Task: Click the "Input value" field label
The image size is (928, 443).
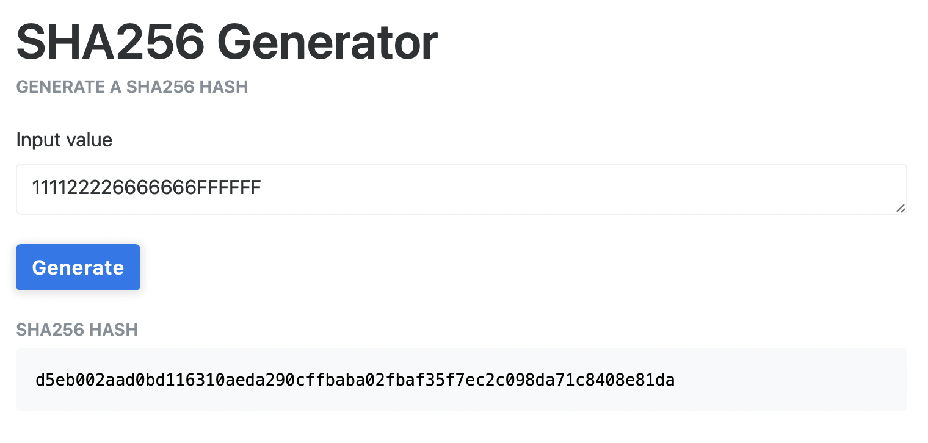Action: click(x=64, y=140)
